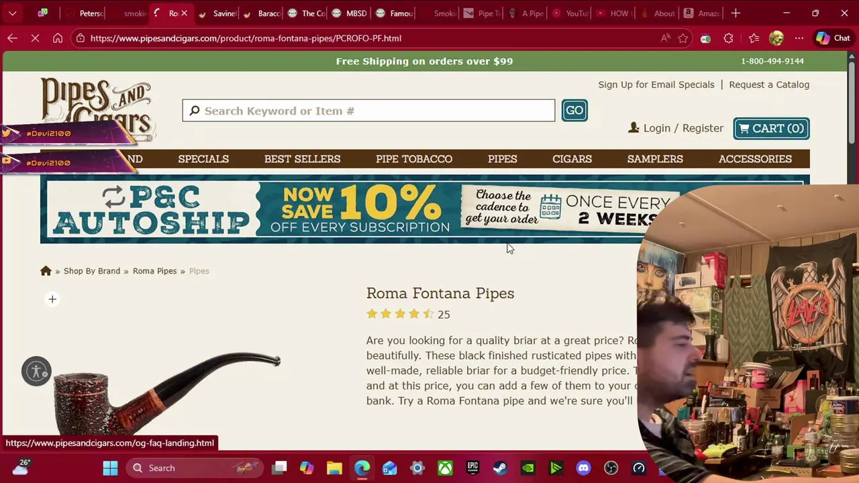Toggle the read aloud icon in address bar
This screenshot has width=859, height=483.
665,38
